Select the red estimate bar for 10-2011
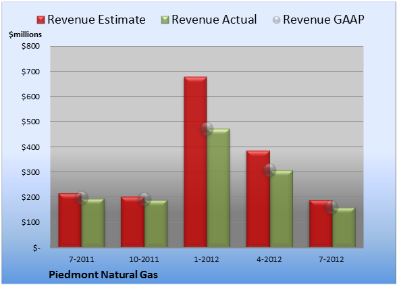 [132, 222]
